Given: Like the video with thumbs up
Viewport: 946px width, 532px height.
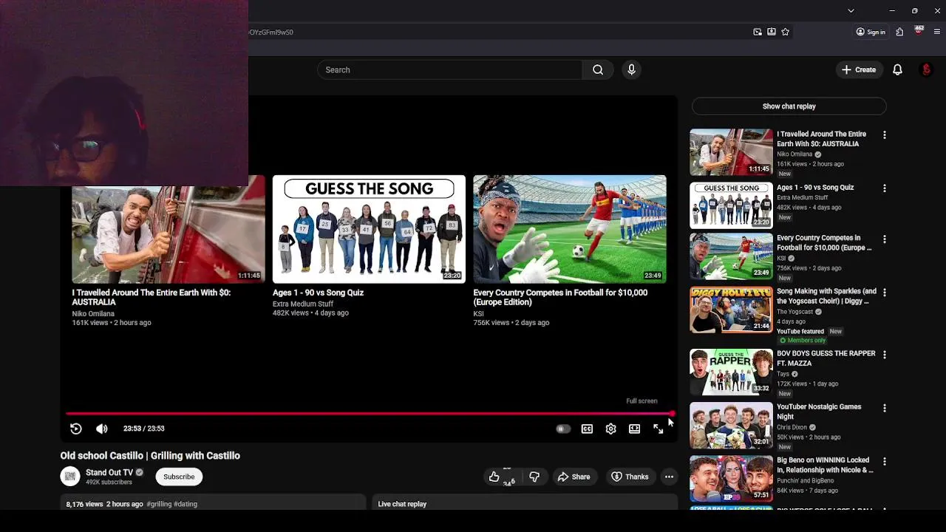Looking at the screenshot, I should pyautogui.click(x=494, y=477).
